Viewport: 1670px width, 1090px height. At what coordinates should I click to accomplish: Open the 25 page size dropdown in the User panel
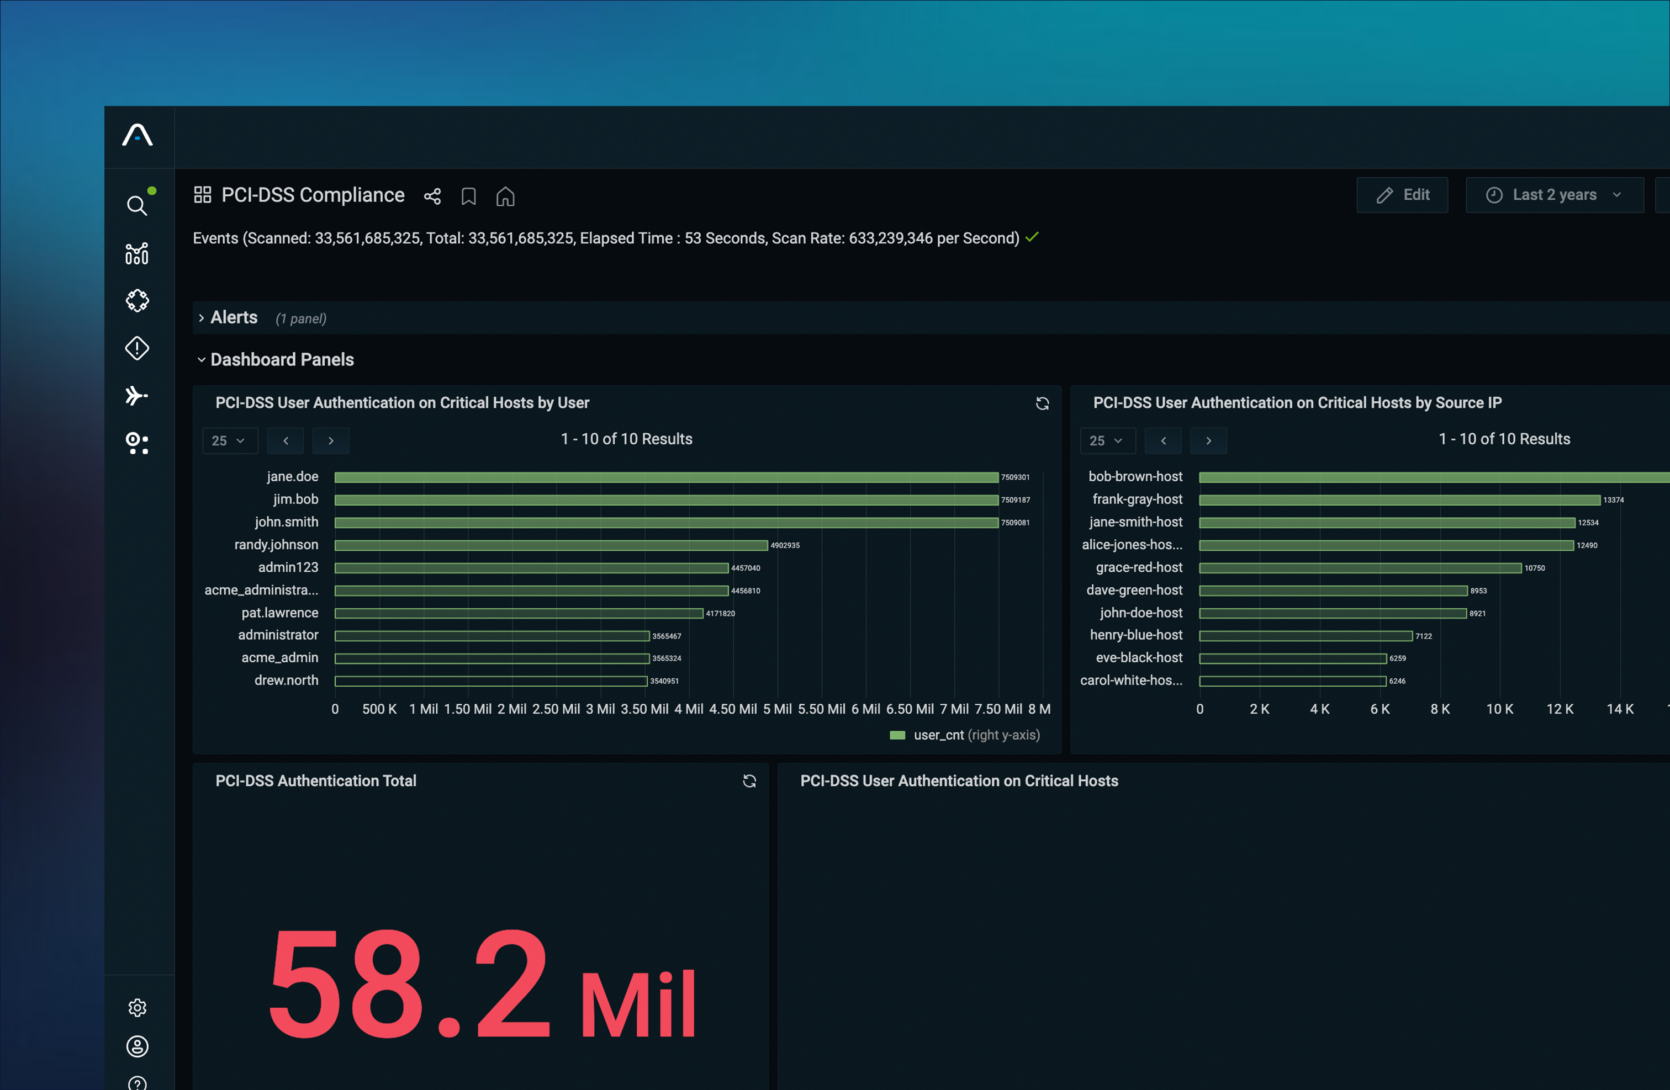(229, 440)
